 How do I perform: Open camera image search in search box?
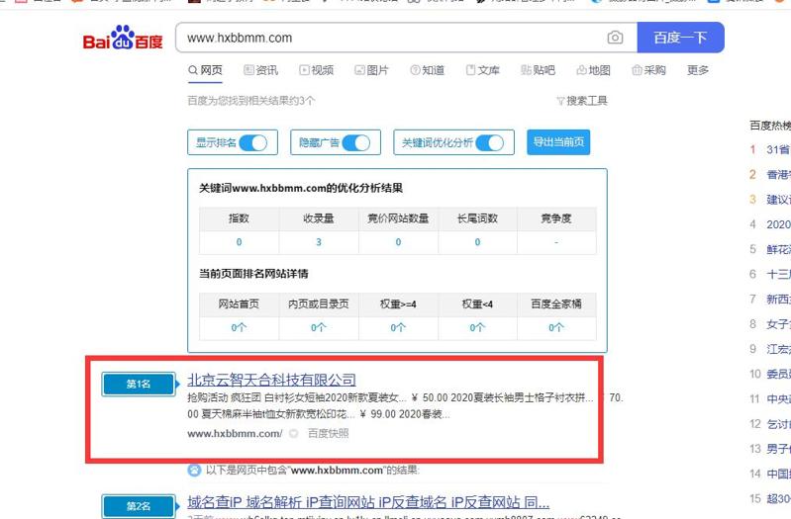point(615,38)
